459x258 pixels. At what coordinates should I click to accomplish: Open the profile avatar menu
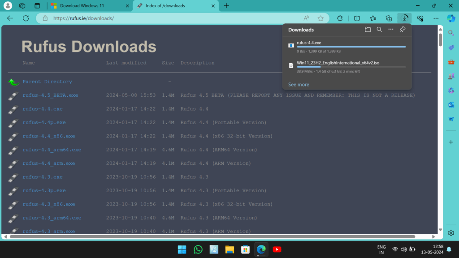pos(8,5)
